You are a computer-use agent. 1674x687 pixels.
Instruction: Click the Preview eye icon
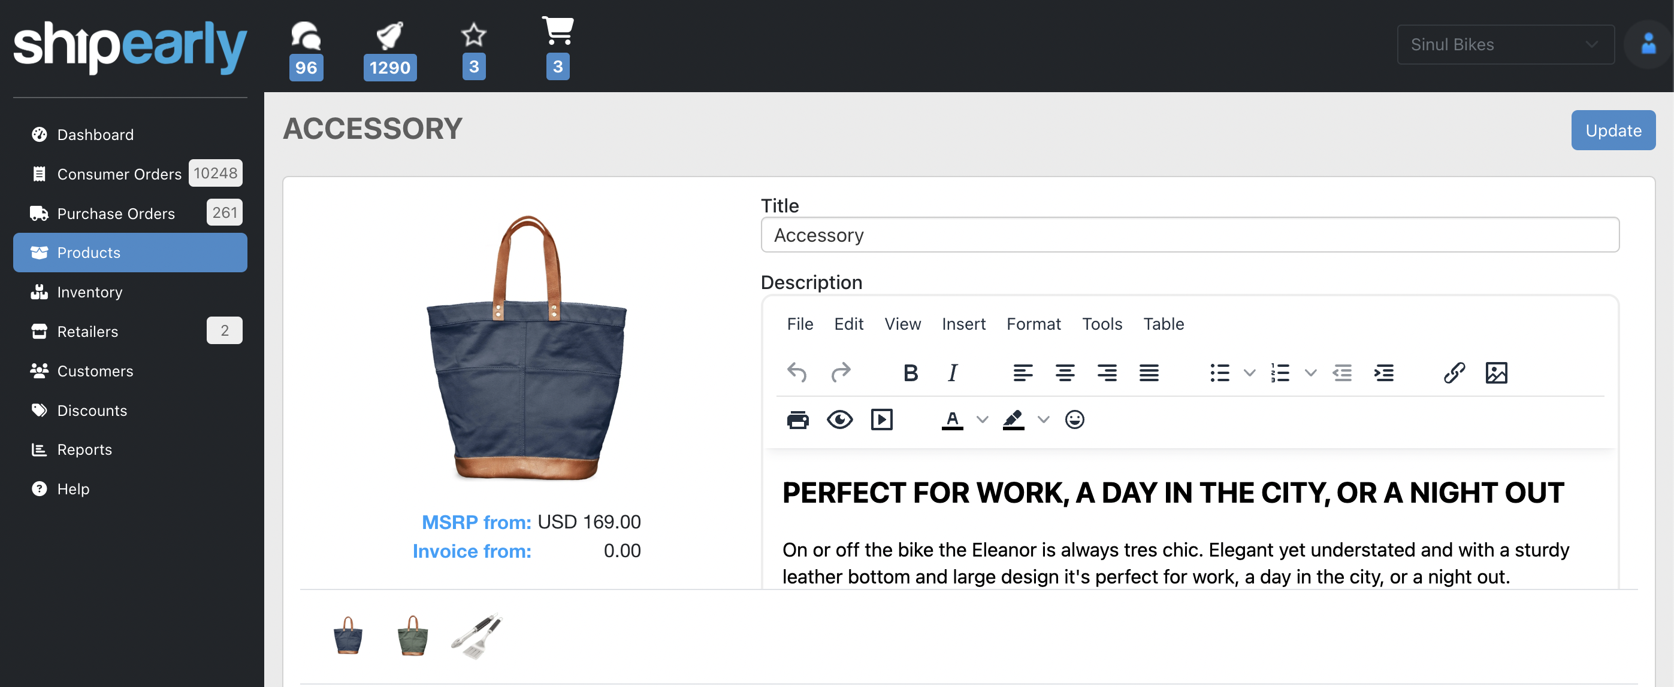[840, 420]
